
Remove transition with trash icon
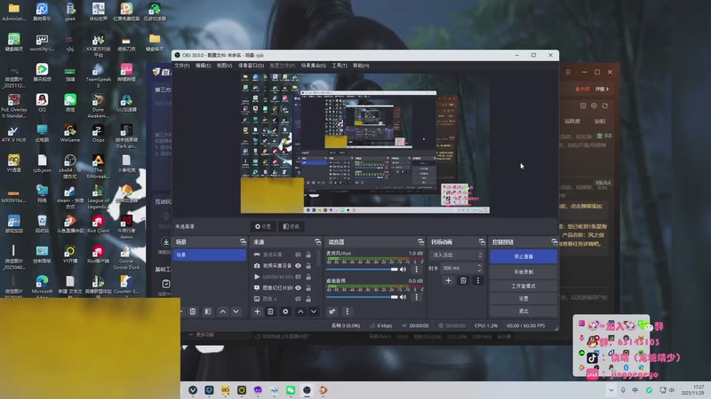(463, 280)
